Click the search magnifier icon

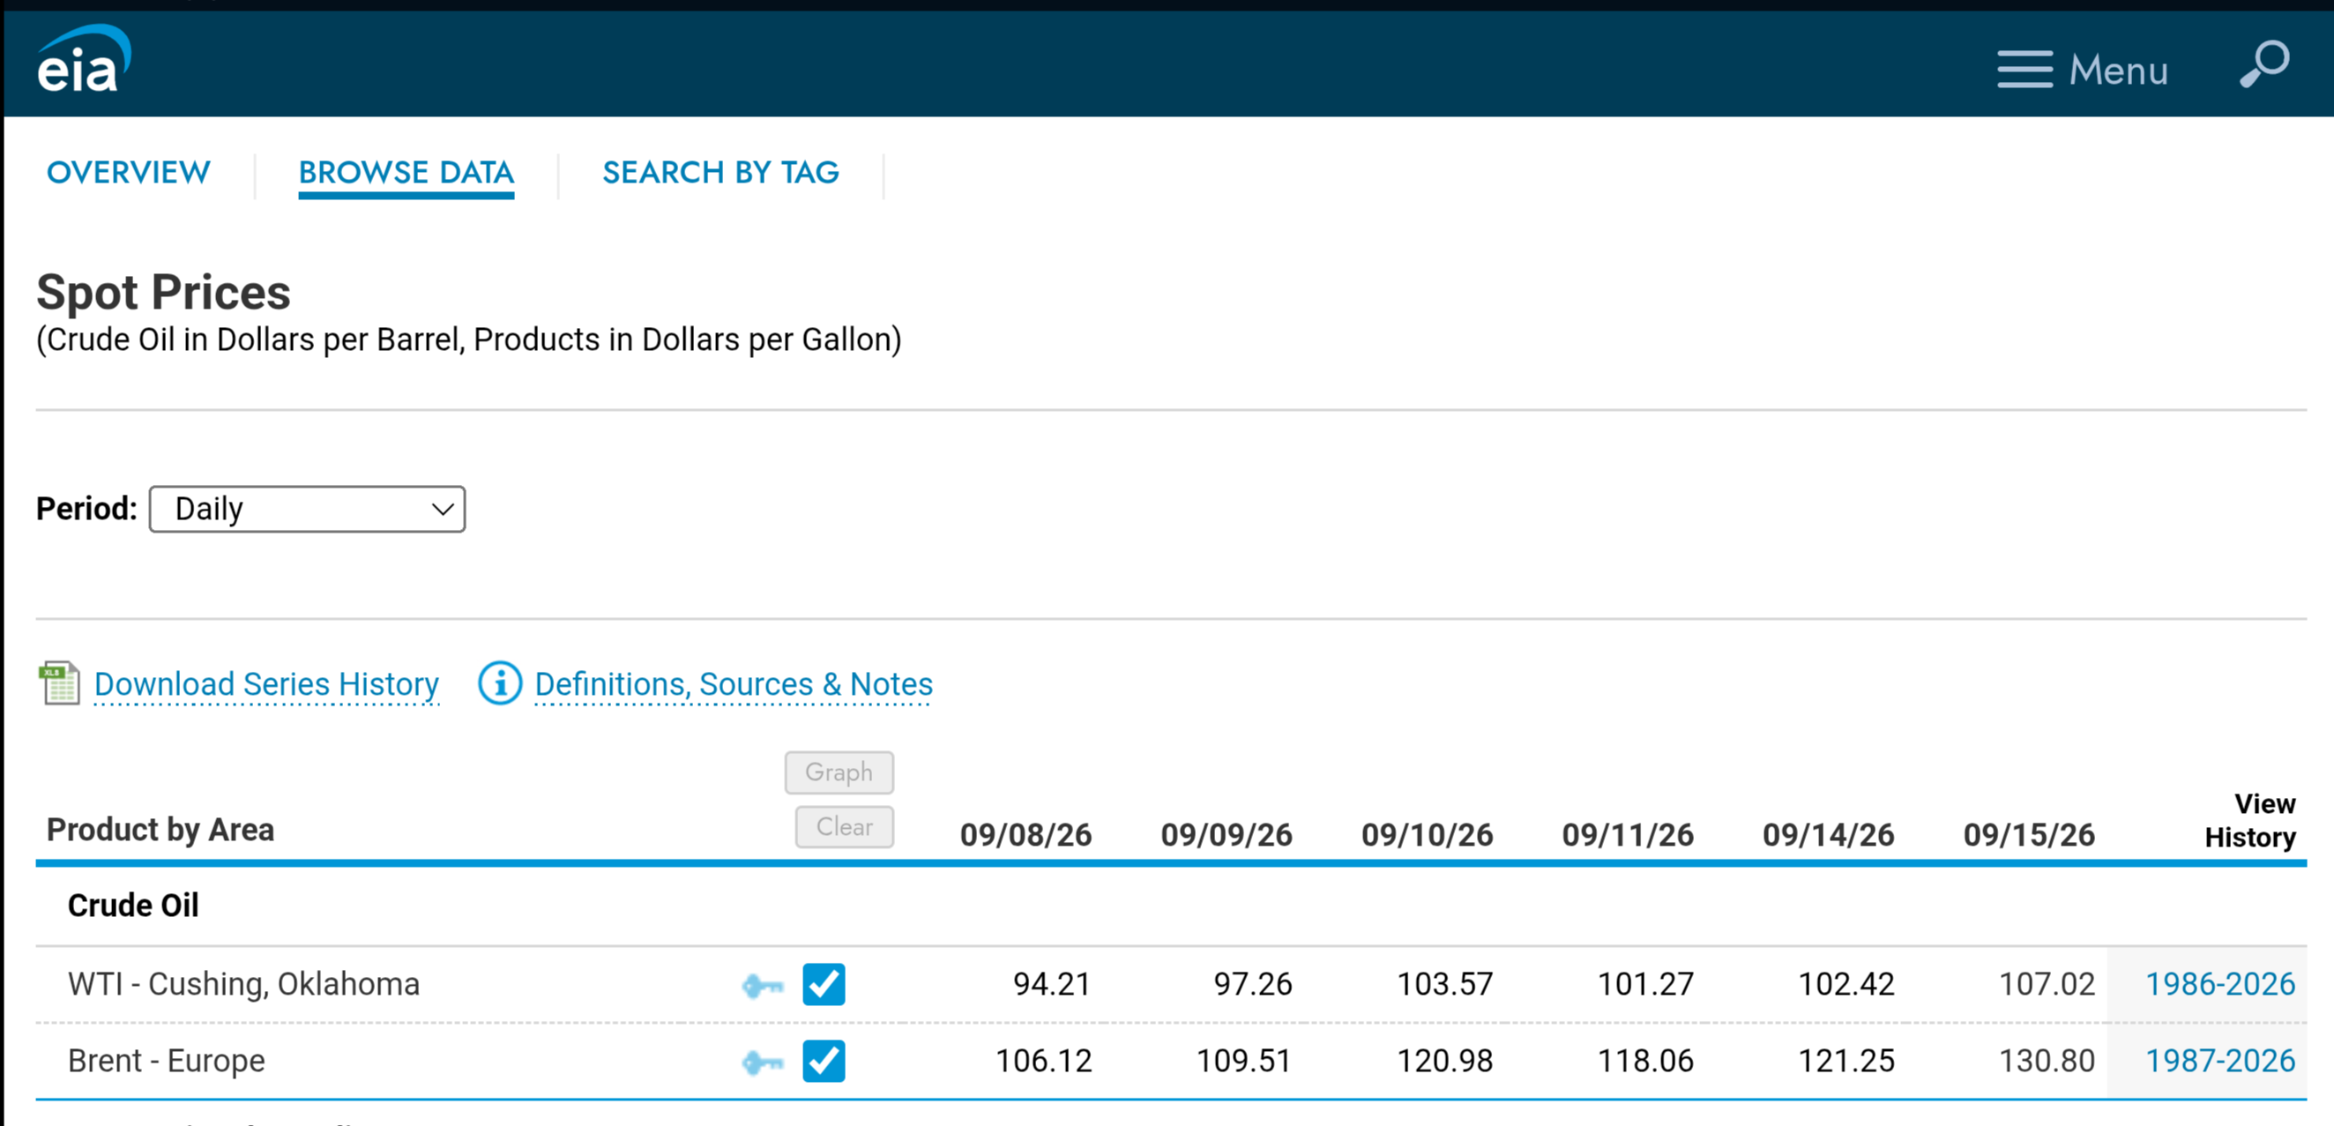2264,63
